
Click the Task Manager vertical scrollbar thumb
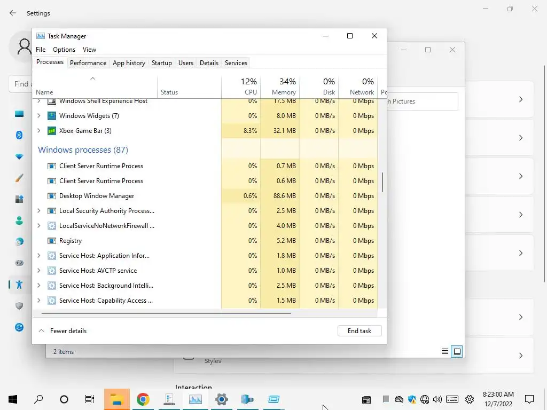[382, 183]
